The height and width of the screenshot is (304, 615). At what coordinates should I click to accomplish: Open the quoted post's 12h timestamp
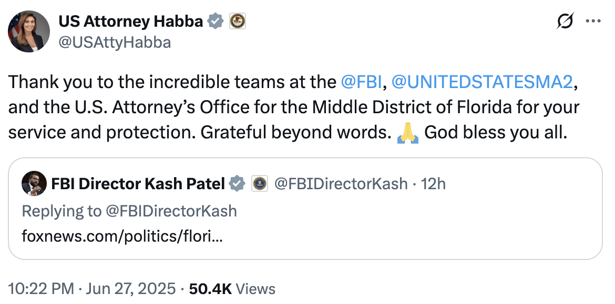(433, 183)
